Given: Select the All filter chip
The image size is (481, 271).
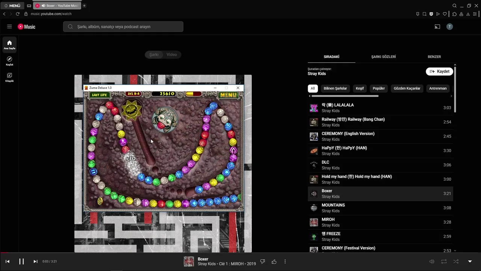Looking at the screenshot, I should 313,88.
